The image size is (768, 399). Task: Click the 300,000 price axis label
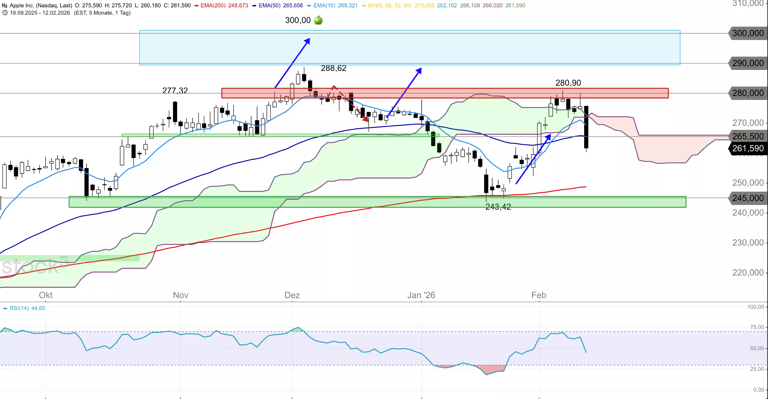click(748, 33)
